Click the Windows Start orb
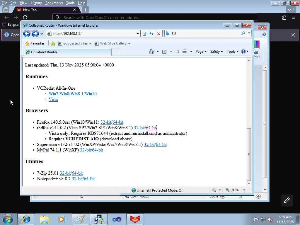 [x=8, y=219]
